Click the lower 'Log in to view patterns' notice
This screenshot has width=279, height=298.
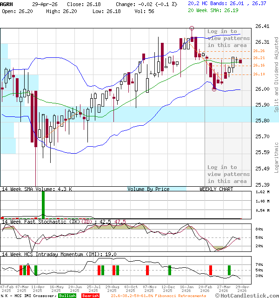point(227,174)
